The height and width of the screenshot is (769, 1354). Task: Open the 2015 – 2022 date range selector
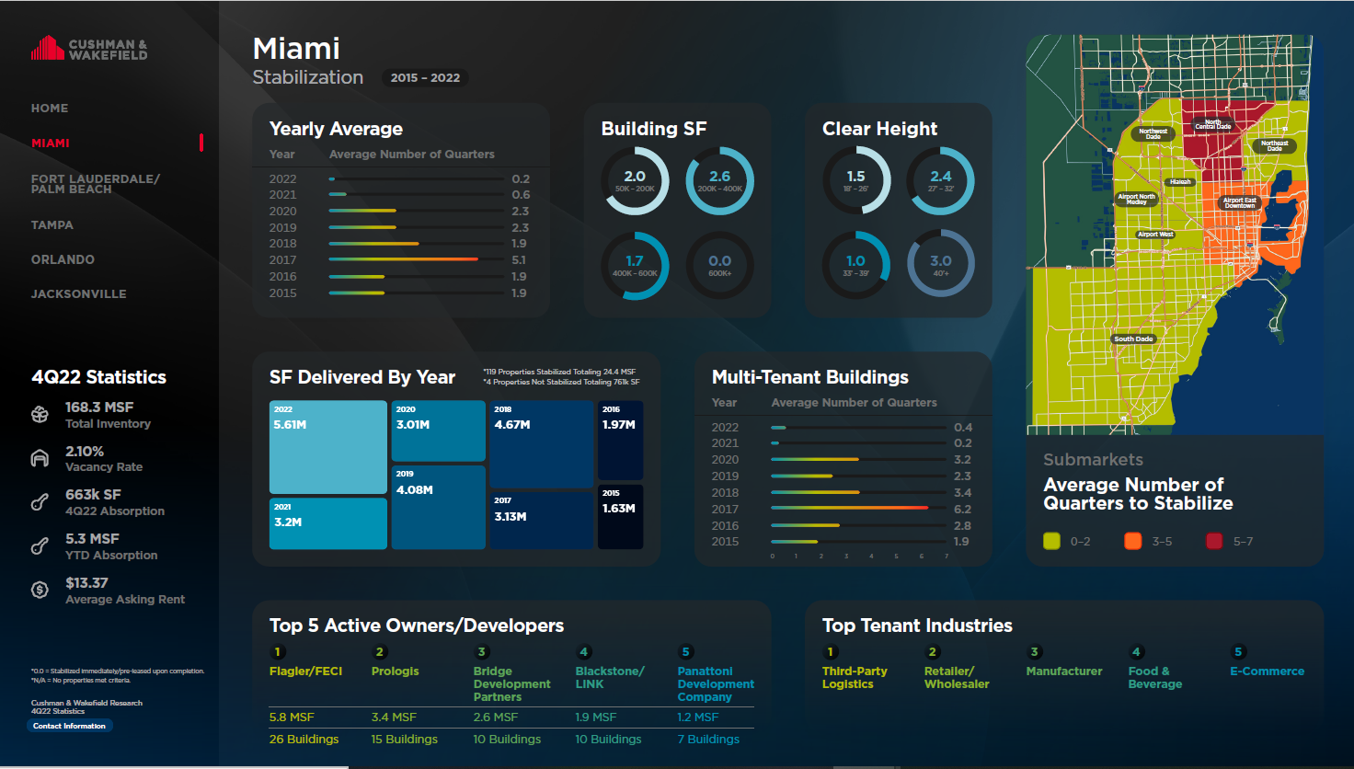424,77
